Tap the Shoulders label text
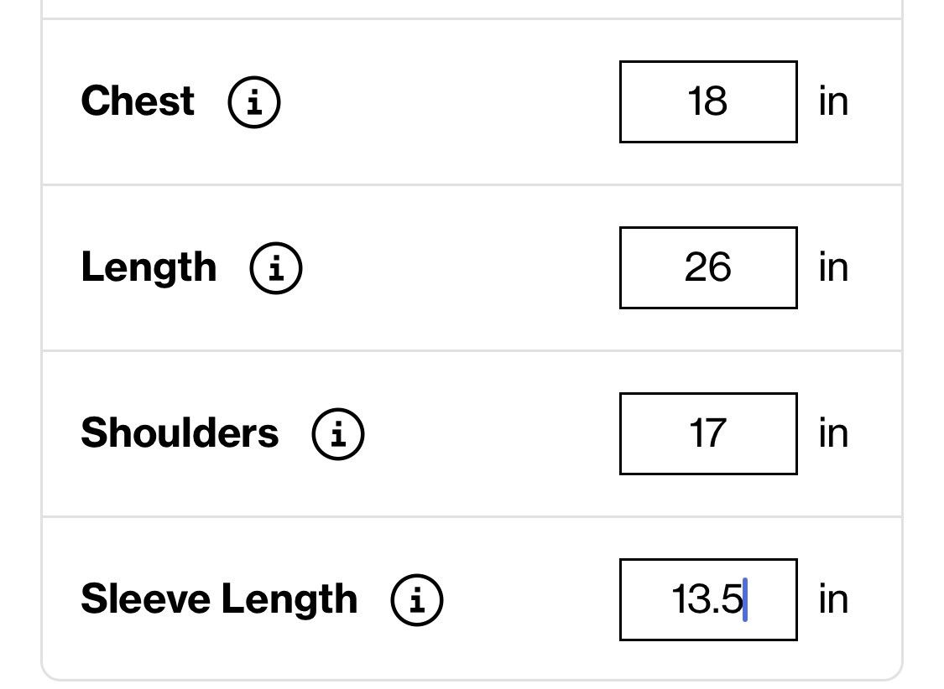Screen dimensions: 944x689 (180, 433)
